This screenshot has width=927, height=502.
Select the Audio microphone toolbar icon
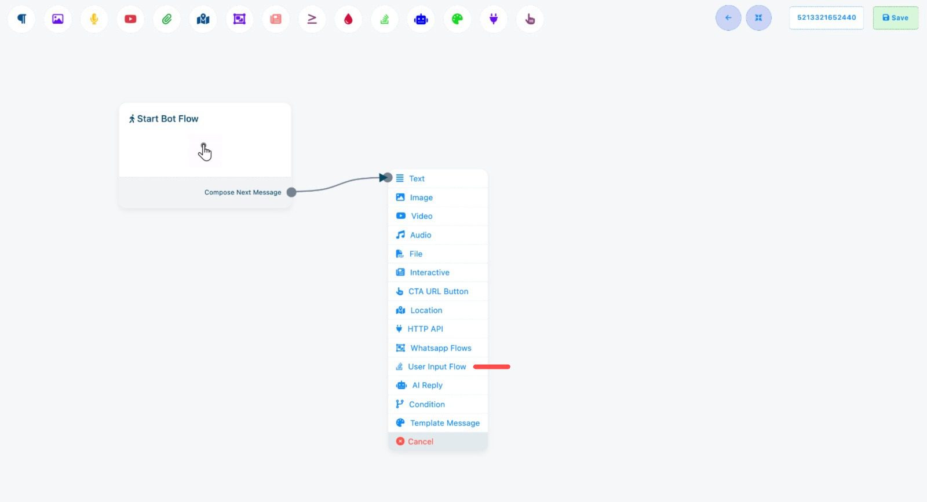point(94,19)
